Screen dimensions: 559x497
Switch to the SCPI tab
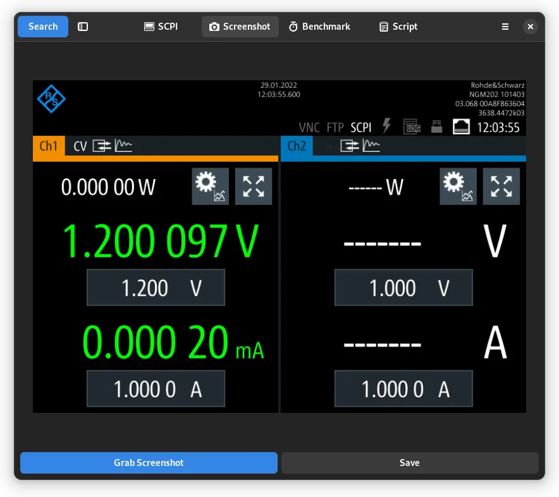point(161,27)
